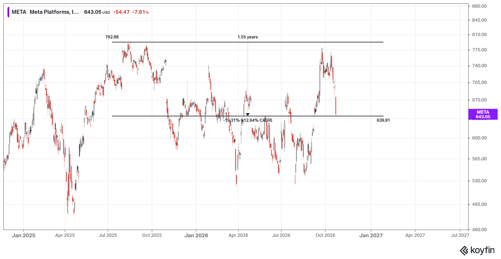Click the 565.00 y-axis price label

point(479,159)
